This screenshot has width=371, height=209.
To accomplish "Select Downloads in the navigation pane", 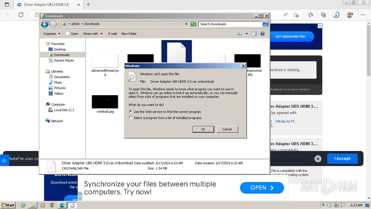I will [x=62, y=55].
